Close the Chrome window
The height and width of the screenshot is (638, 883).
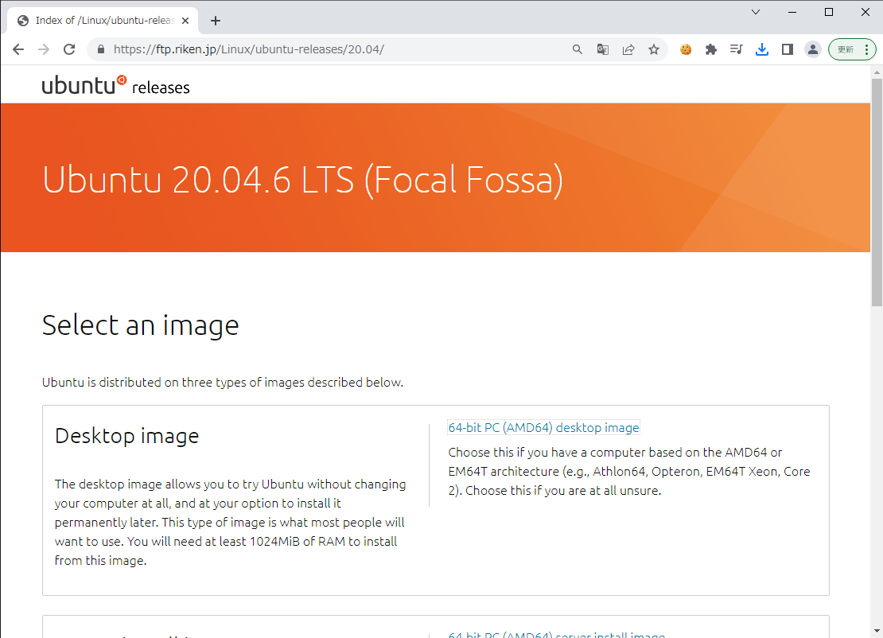tap(865, 12)
